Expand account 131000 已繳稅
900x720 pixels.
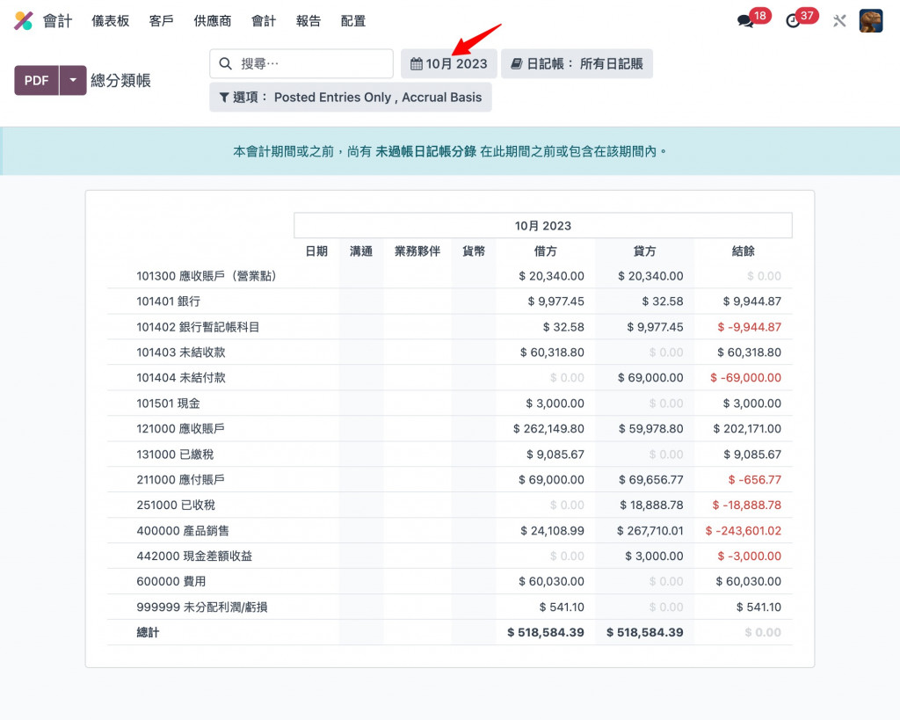175,455
